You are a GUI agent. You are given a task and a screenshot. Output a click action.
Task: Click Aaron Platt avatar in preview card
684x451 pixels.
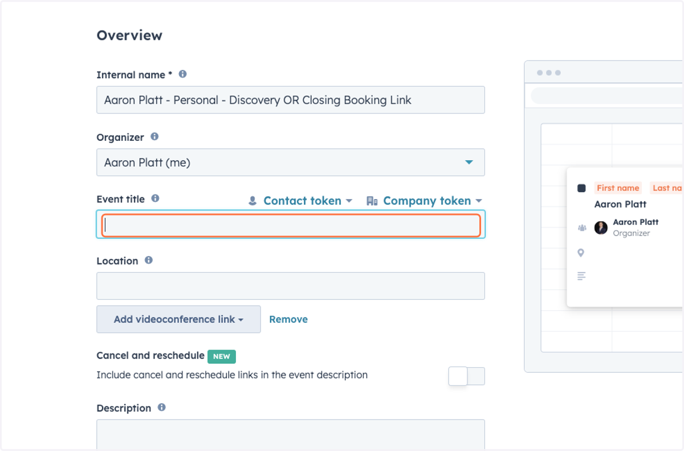coord(601,227)
